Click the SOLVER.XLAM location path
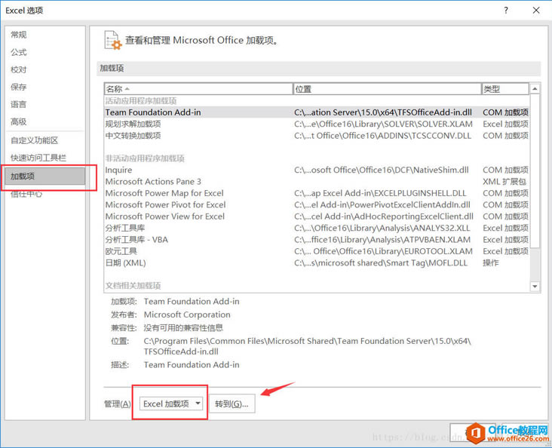 (383, 124)
